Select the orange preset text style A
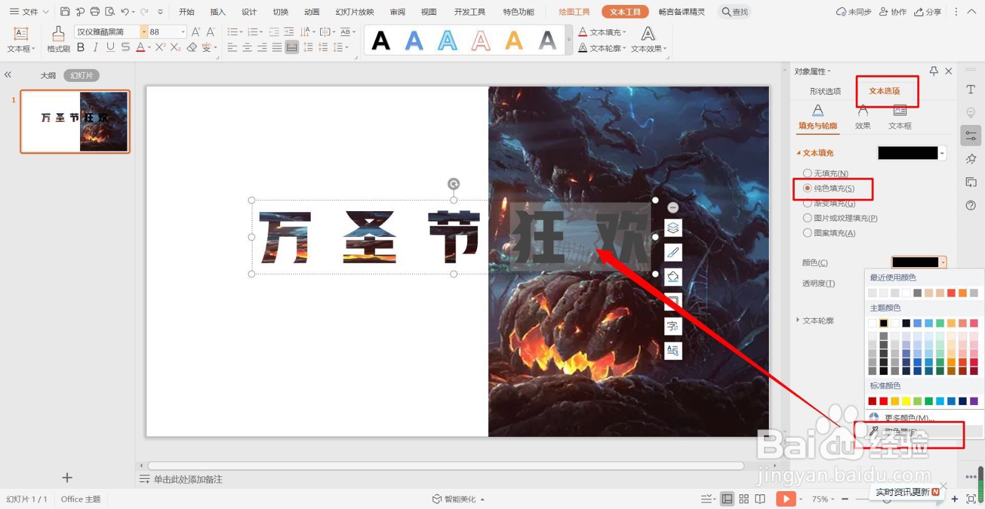 coord(514,41)
